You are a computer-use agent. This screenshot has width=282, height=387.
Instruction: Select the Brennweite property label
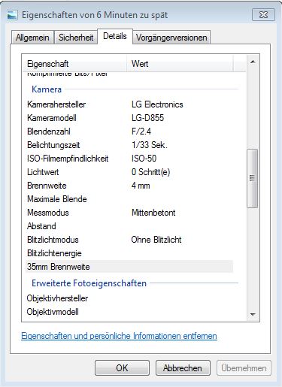tap(47, 186)
